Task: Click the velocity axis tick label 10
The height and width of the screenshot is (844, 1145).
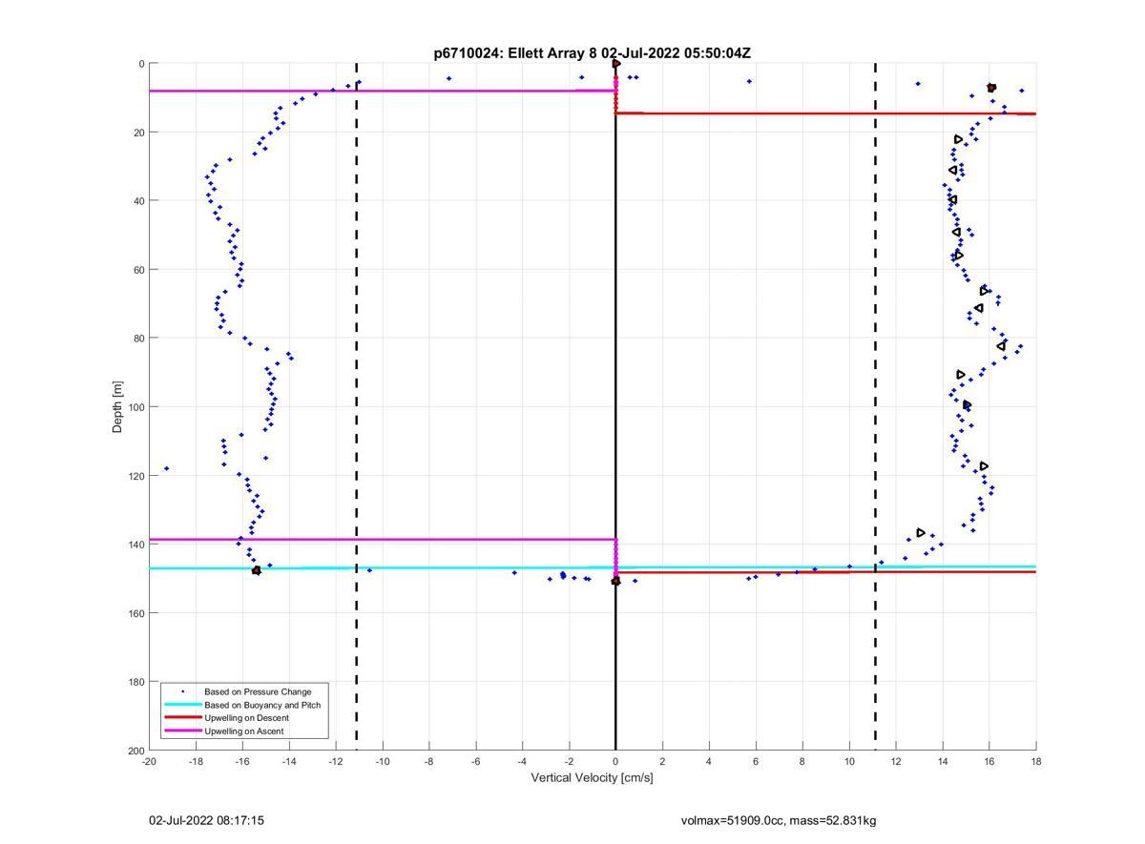Action: coord(849,761)
